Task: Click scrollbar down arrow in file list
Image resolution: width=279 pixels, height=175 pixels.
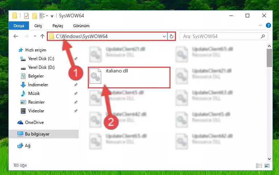Action: [269, 159]
